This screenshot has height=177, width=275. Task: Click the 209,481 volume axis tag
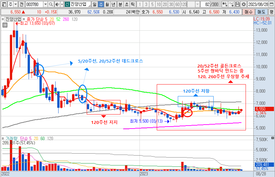click(x=264, y=164)
